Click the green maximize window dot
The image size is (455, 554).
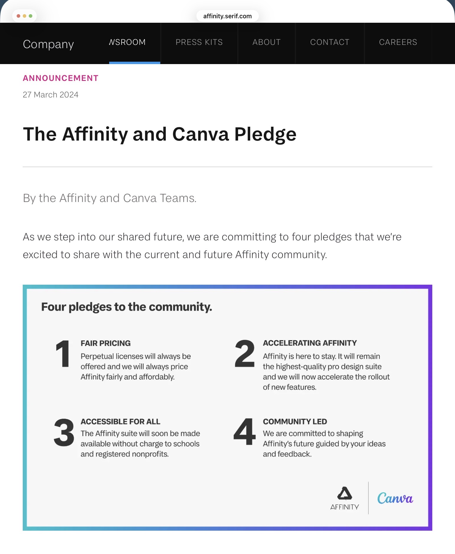(x=30, y=16)
